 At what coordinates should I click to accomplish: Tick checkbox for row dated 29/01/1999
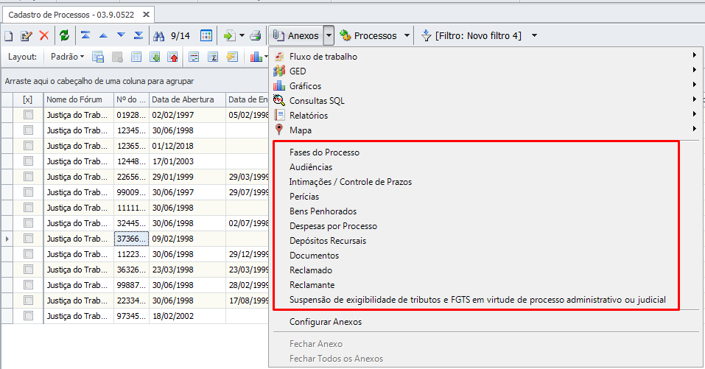click(28, 177)
